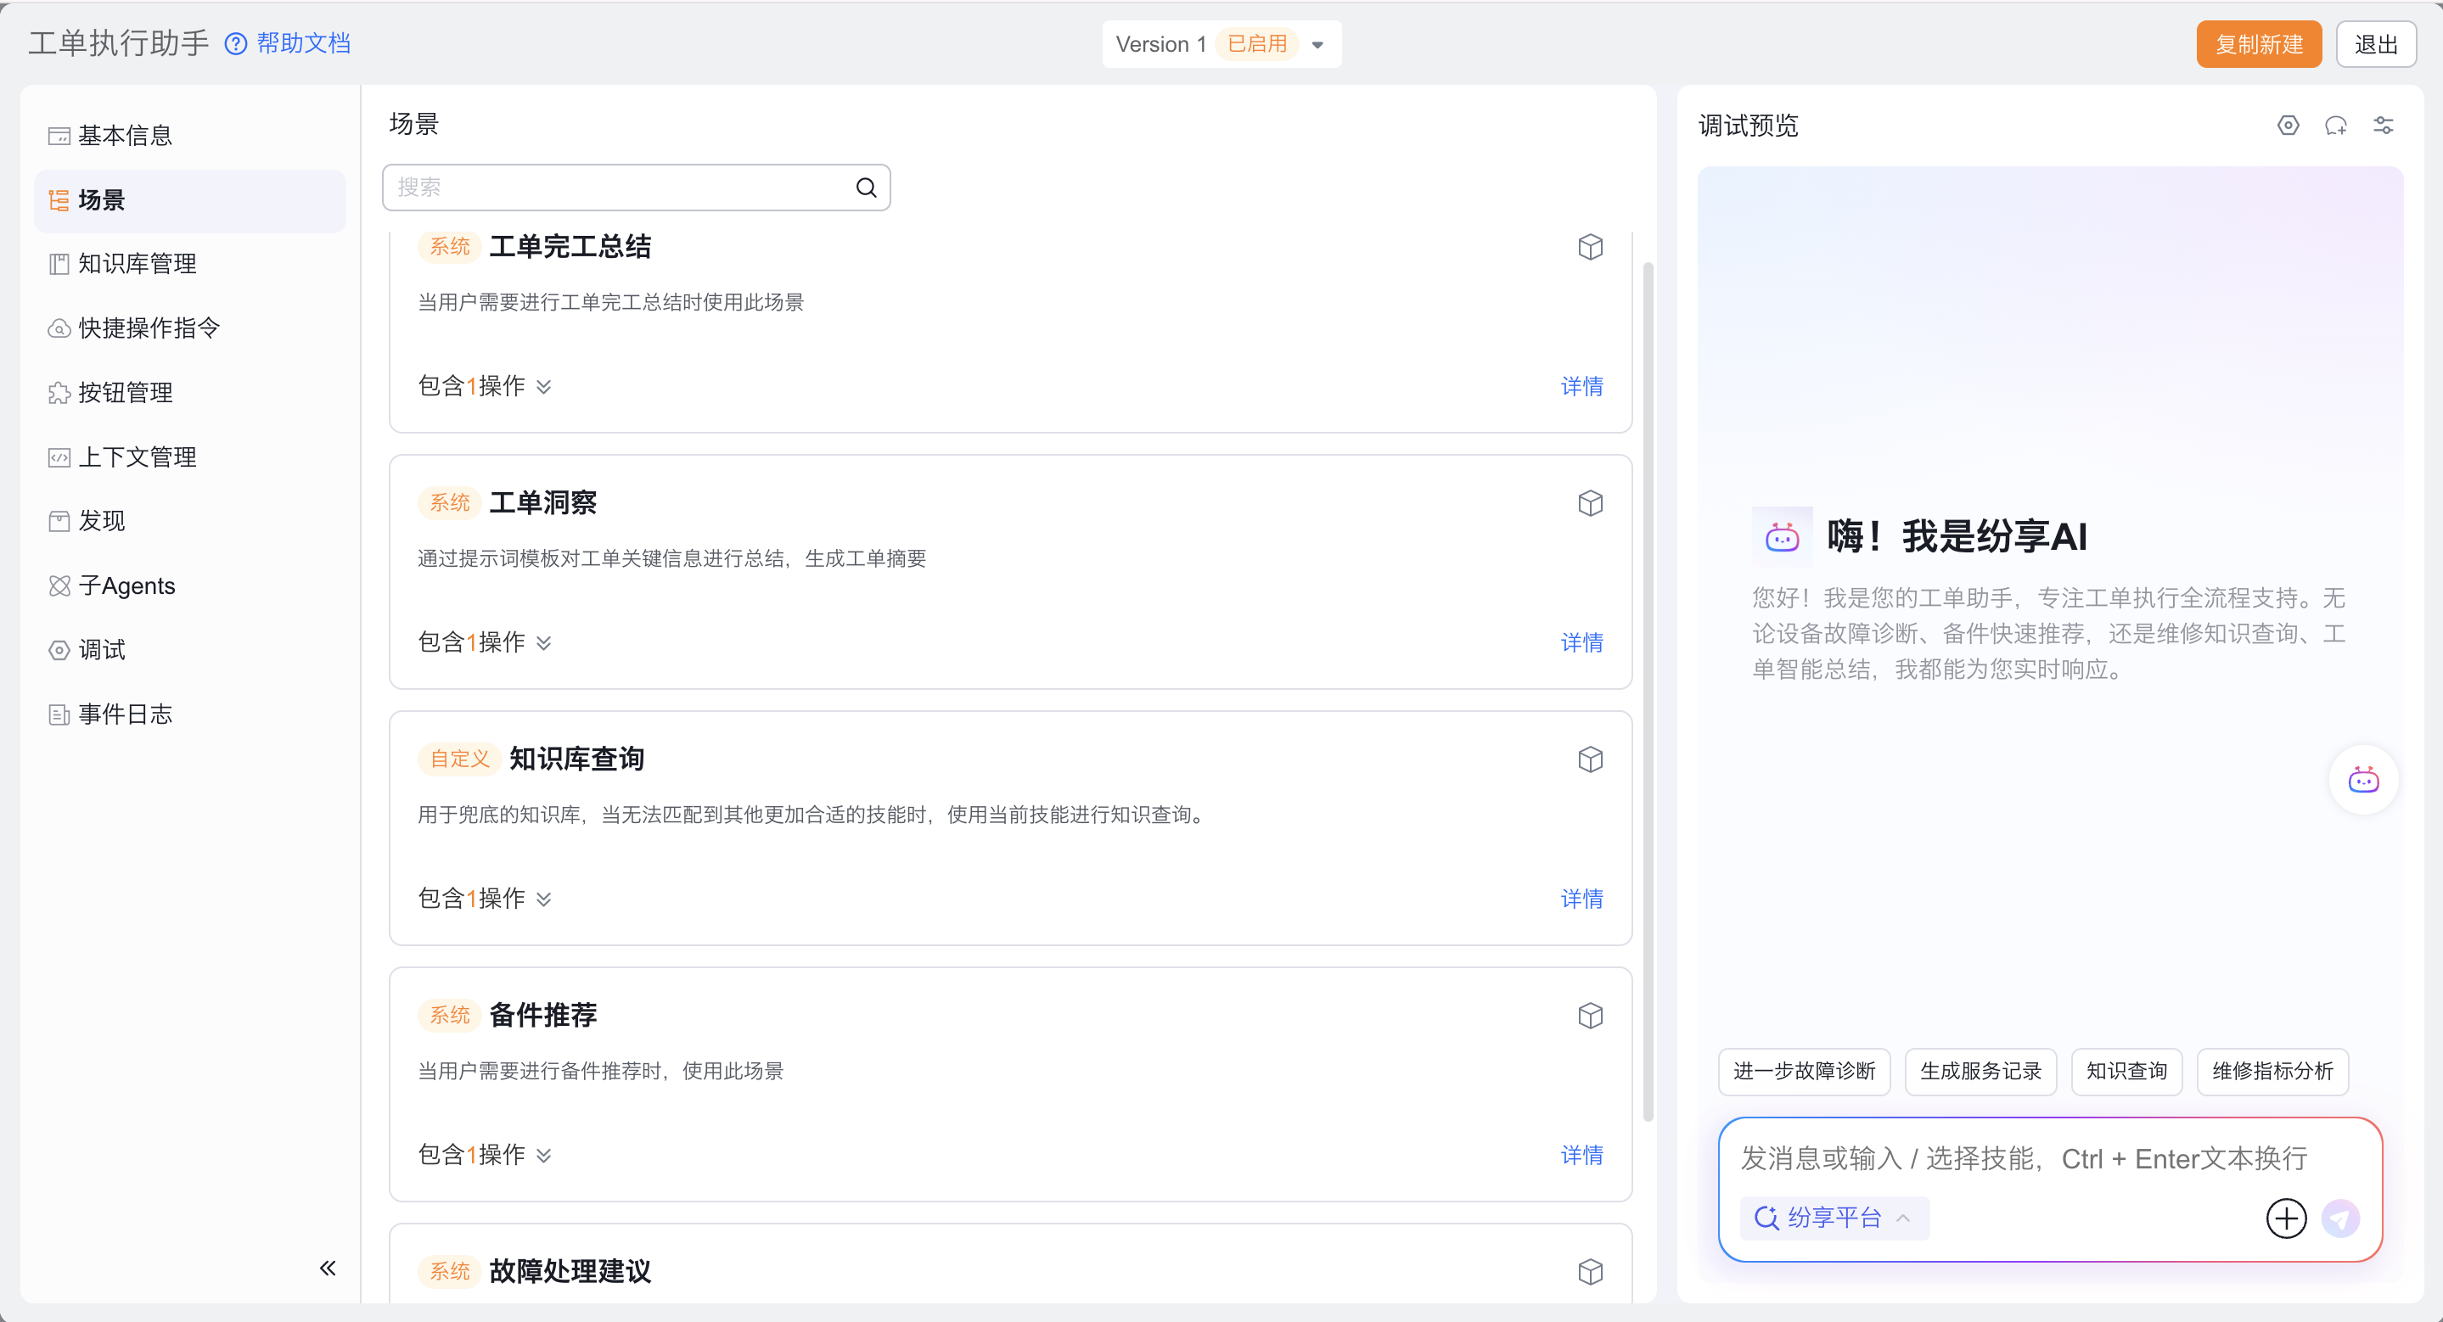Go to 知识库管理 in sidebar
2443x1322 pixels.
138,263
